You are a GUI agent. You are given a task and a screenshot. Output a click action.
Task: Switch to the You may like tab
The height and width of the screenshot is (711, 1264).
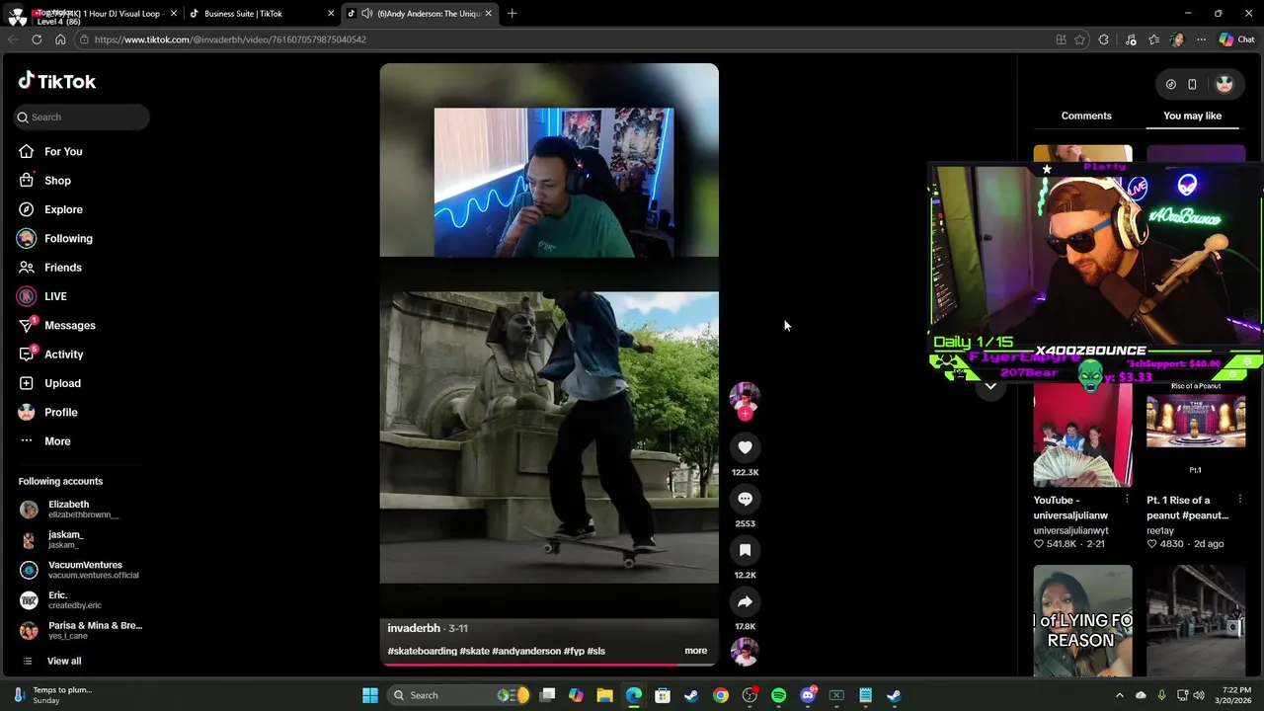click(x=1192, y=116)
